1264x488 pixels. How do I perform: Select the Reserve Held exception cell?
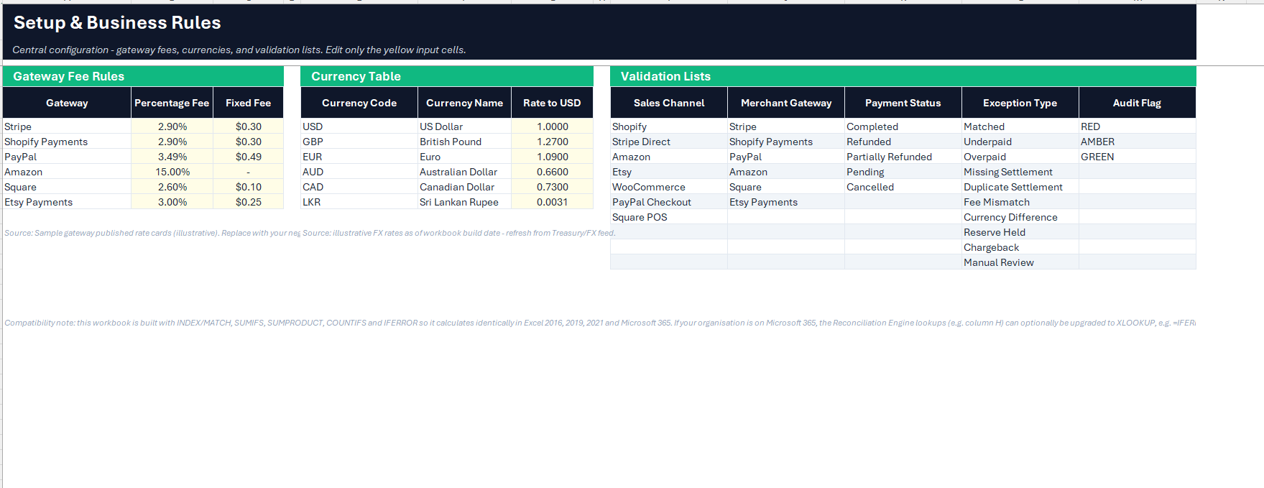[x=1020, y=232]
